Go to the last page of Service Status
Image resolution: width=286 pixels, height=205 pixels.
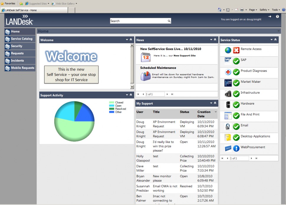click(256, 158)
